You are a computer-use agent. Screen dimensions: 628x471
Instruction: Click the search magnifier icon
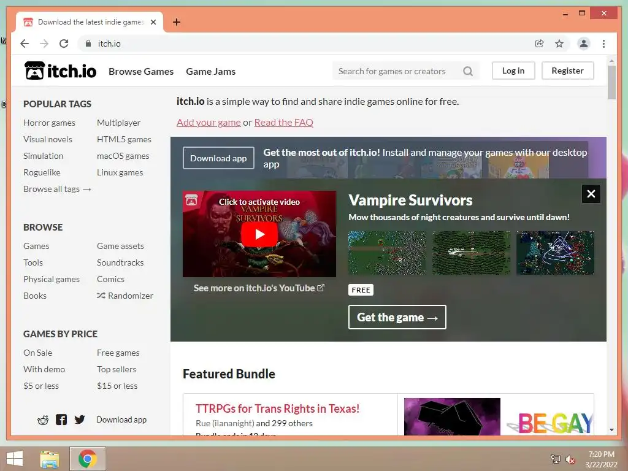[x=468, y=71]
